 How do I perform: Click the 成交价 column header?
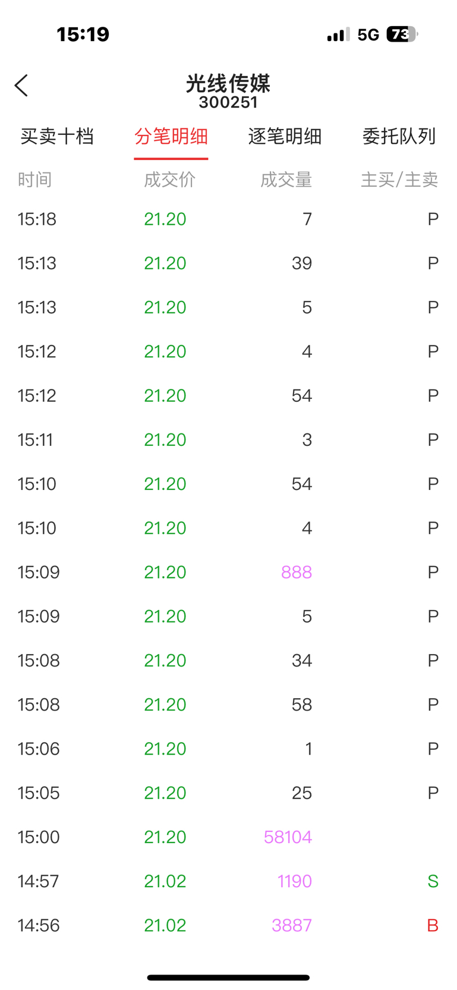(170, 180)
